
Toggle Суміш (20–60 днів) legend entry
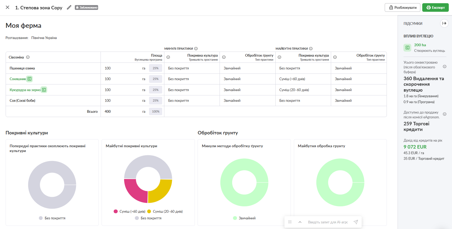(165, 211)
